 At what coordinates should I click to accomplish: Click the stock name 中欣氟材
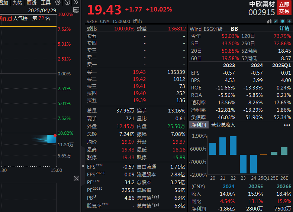pyautogui.click(x=262, y=4)
